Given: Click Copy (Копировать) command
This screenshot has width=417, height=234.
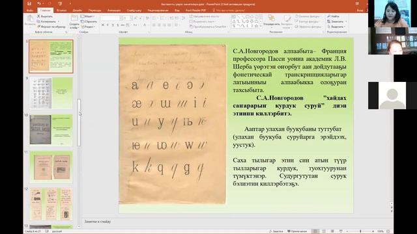Looking at the screenshot, I should coord(46,21).
